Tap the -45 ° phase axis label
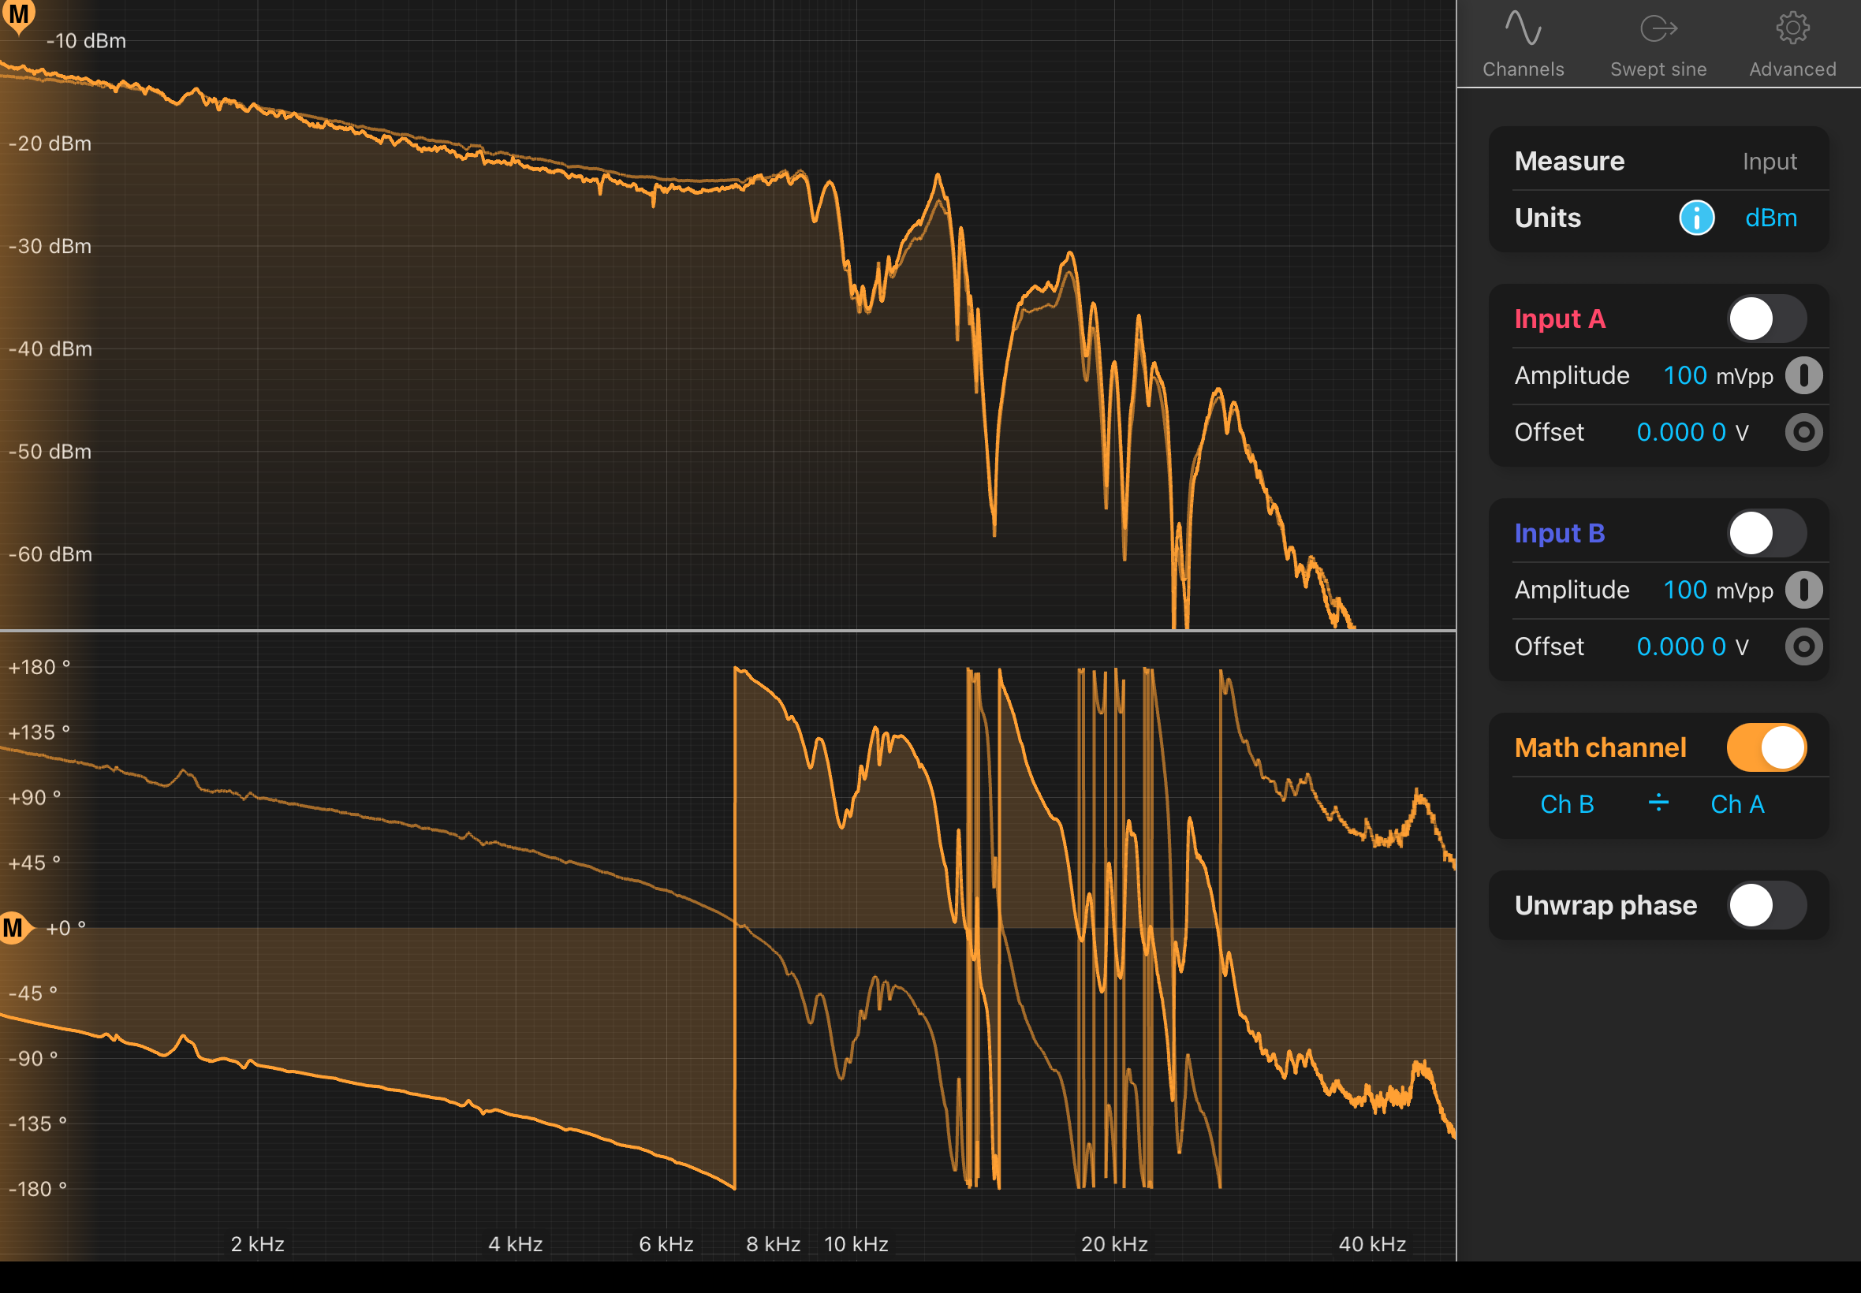 [x=32, y=993]
